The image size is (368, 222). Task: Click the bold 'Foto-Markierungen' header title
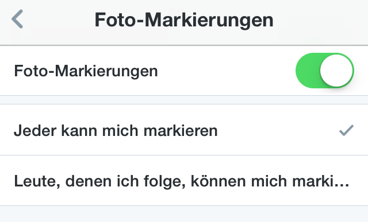(184, 20)
